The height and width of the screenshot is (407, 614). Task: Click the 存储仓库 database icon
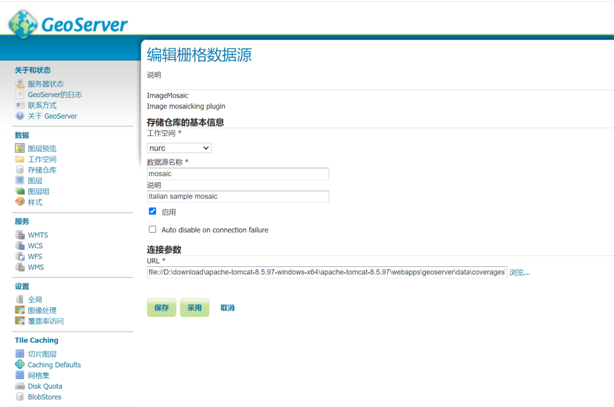(x=20, y=170)
